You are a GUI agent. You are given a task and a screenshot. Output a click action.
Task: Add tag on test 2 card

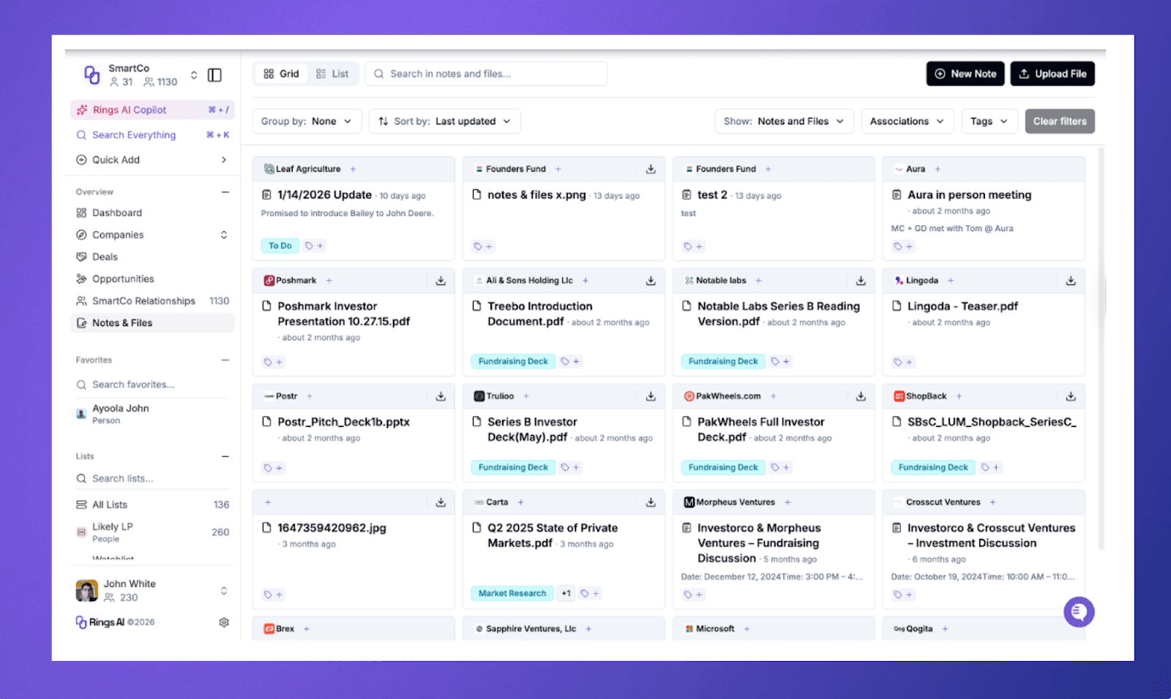(693, 246)
